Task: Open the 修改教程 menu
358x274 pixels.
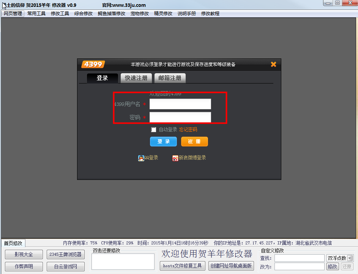Action: tap(210, 14)
